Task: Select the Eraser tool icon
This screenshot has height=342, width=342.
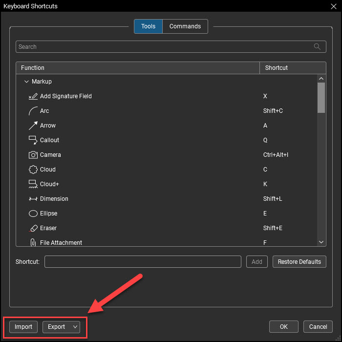Action: 33,228
